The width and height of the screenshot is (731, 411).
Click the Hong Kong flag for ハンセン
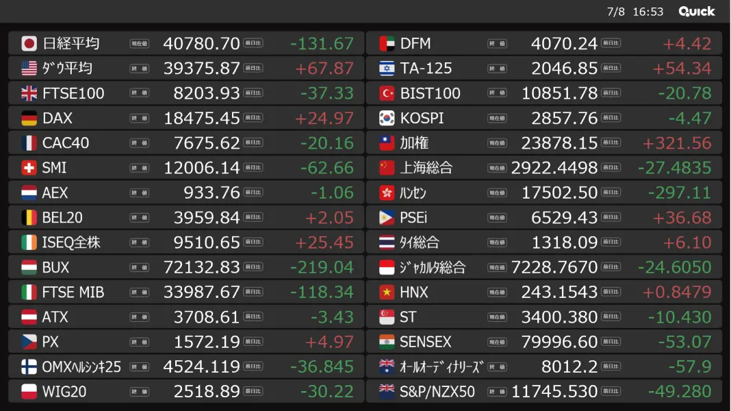coord(387,192)
